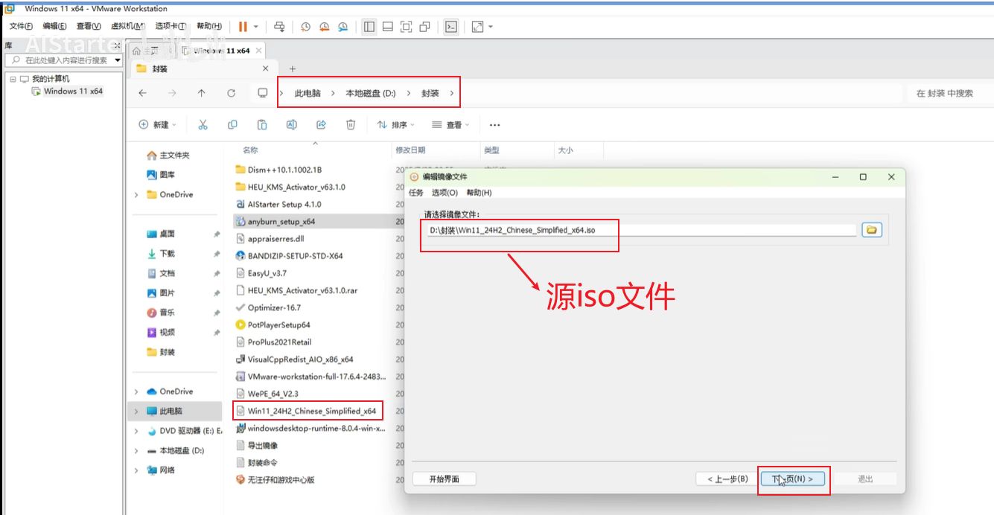The width and height of the screenshot is (994, 515).
Task: Expand the 本地磁盘 (D:) tree node
Action: click(136, 451)
